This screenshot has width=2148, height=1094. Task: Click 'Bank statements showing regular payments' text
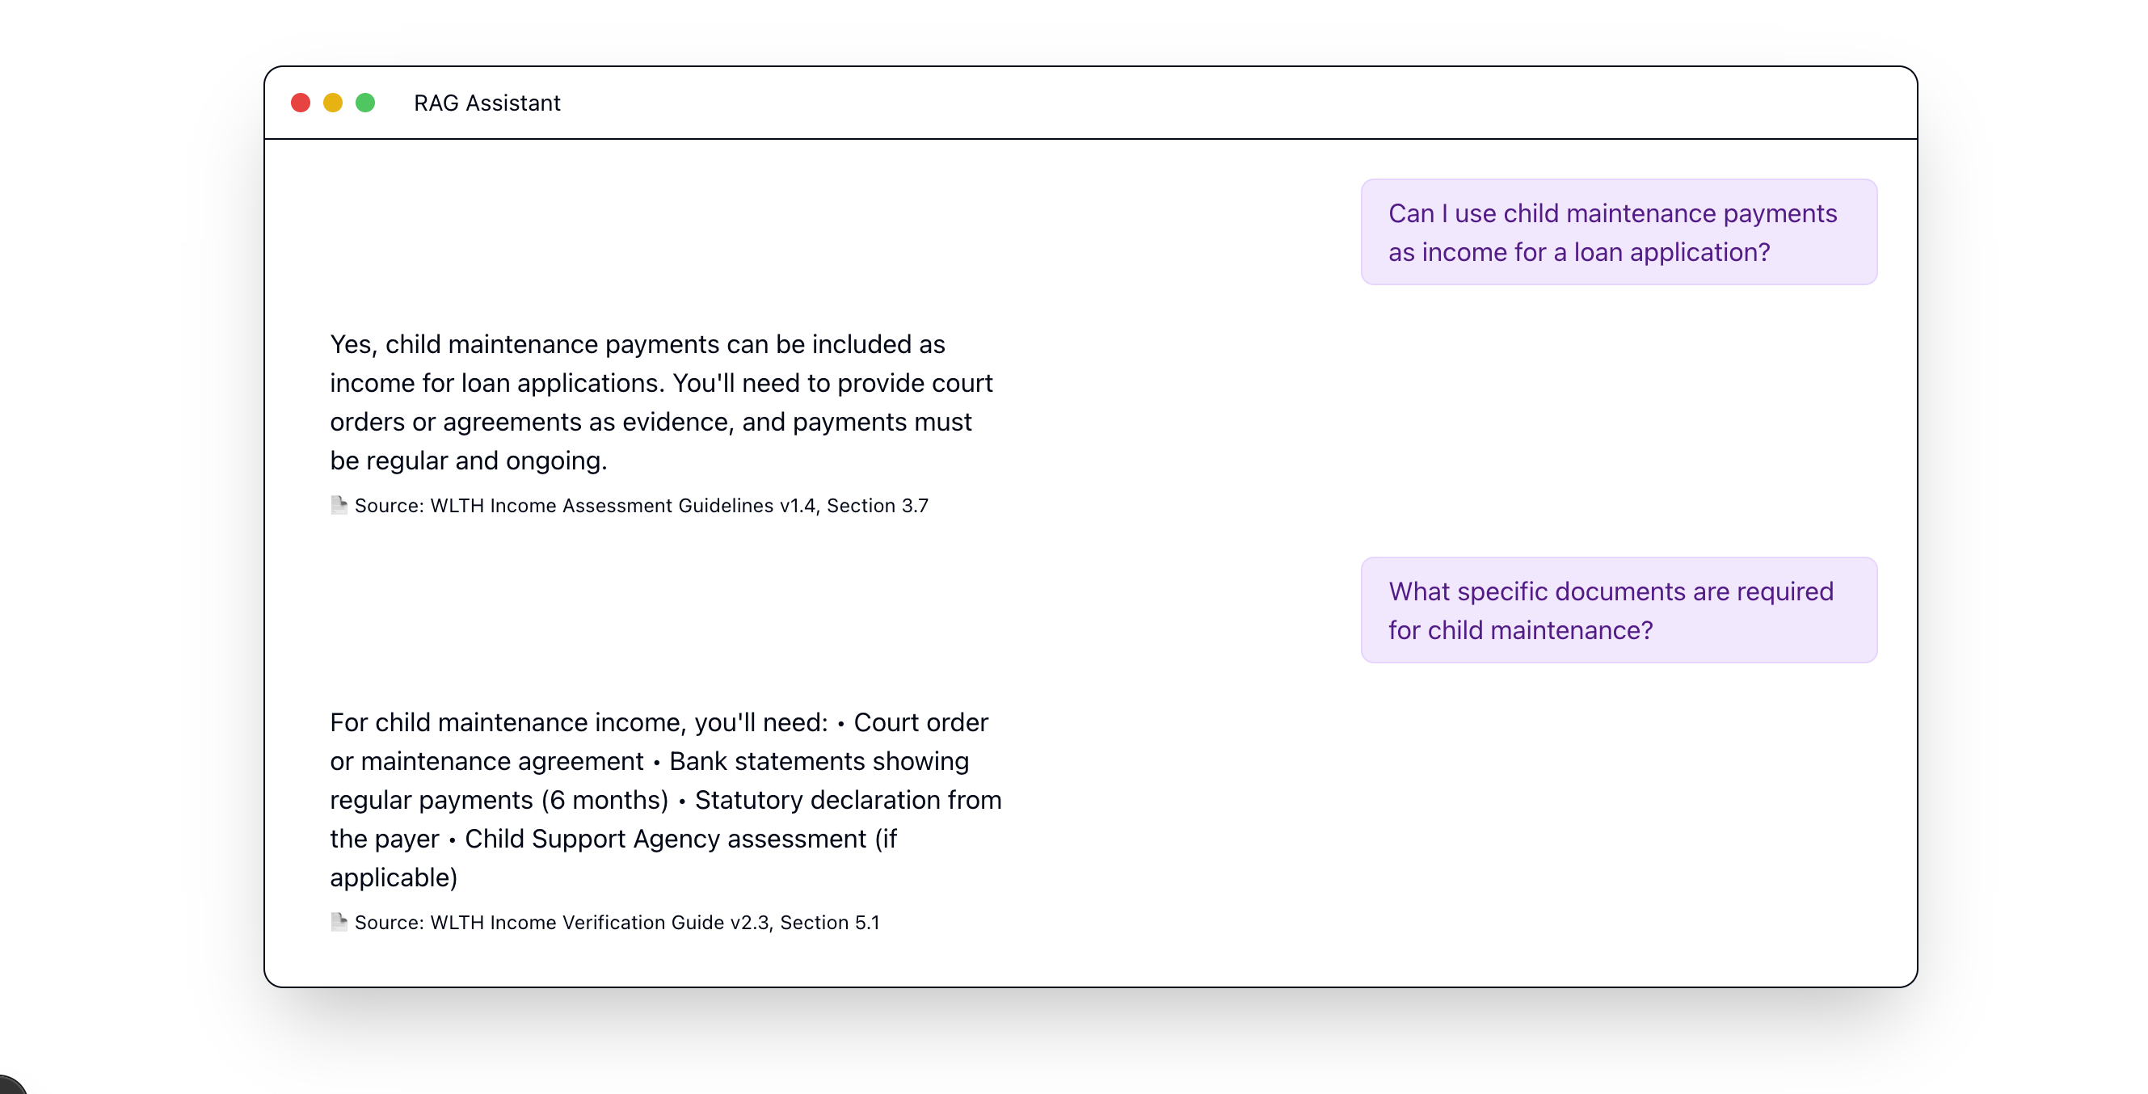[650, 781]
